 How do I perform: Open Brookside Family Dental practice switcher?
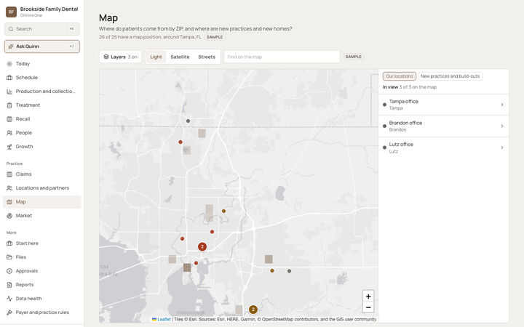point(42,12)
